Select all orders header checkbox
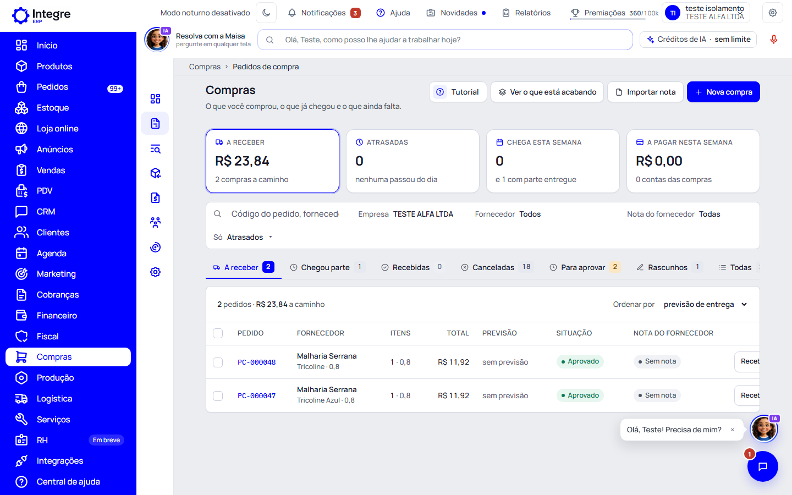792x495 pixels. point(218,333)
